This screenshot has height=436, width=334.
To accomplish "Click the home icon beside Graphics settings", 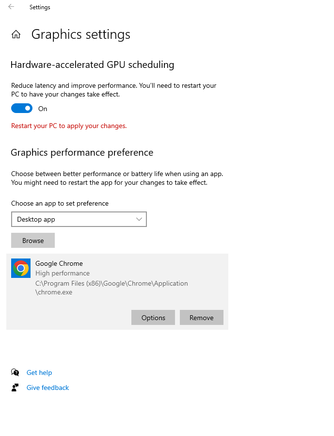I will [x=16, y=34].
